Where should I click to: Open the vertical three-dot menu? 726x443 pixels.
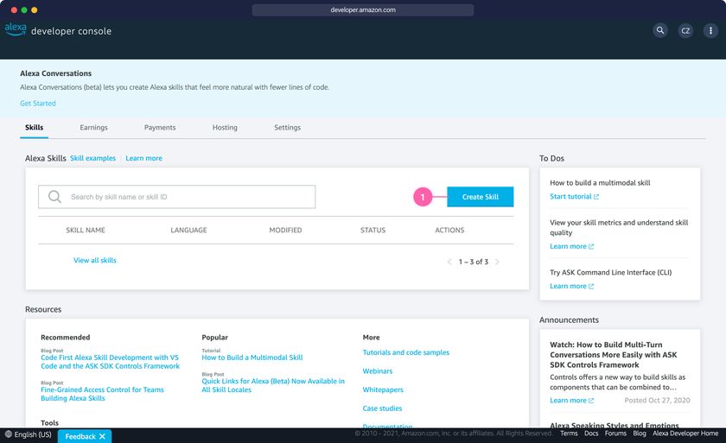coord(710,30)
